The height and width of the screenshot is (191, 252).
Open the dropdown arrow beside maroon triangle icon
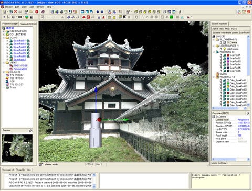pyautogui.click(x=192, y=17)
